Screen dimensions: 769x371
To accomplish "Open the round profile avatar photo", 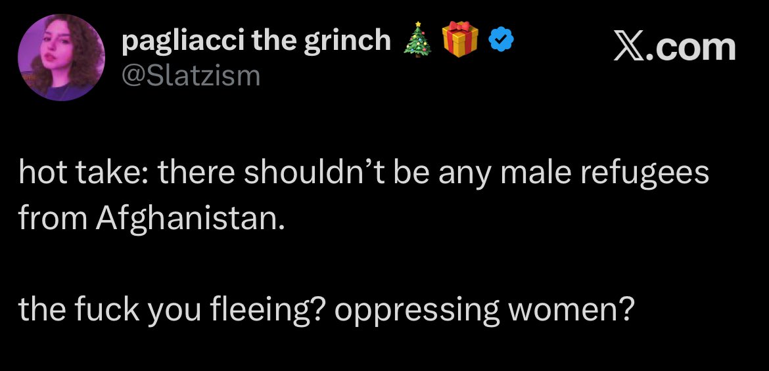I will (61, 58).
